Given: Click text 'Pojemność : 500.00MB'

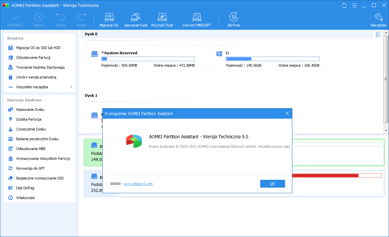Looking at the screenshot, I should coord(119,66).
